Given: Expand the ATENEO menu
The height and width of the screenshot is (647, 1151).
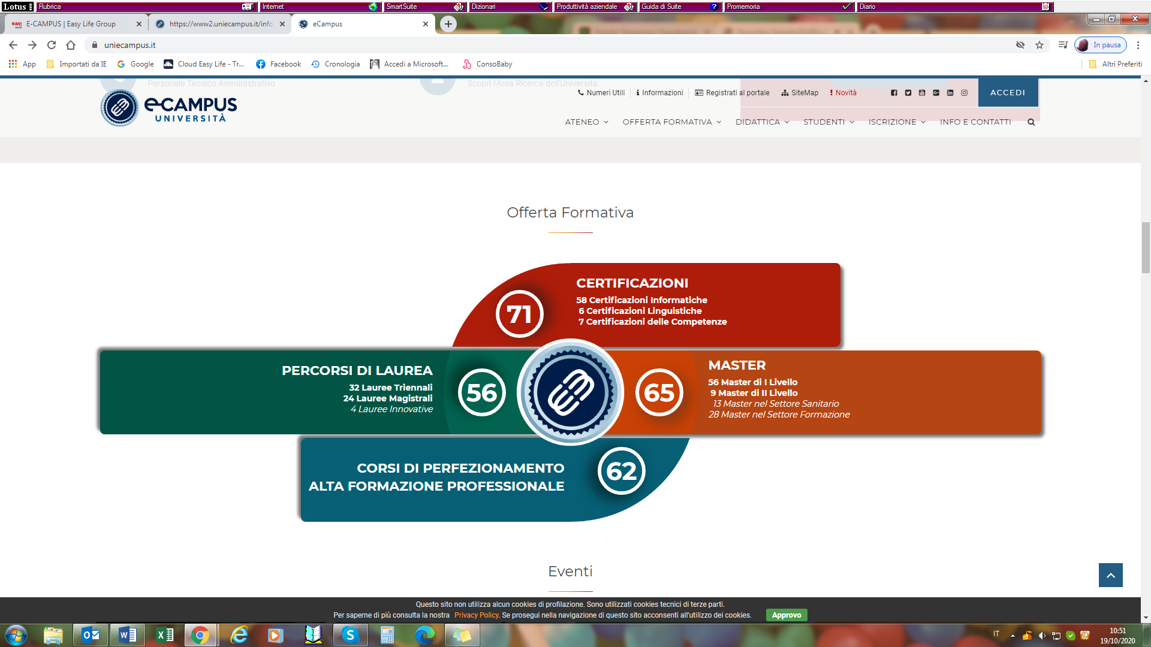Looking at the screenshot, I should 587,122.
